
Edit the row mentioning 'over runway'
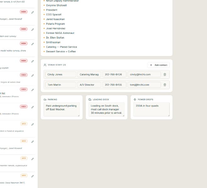point(33,29)
